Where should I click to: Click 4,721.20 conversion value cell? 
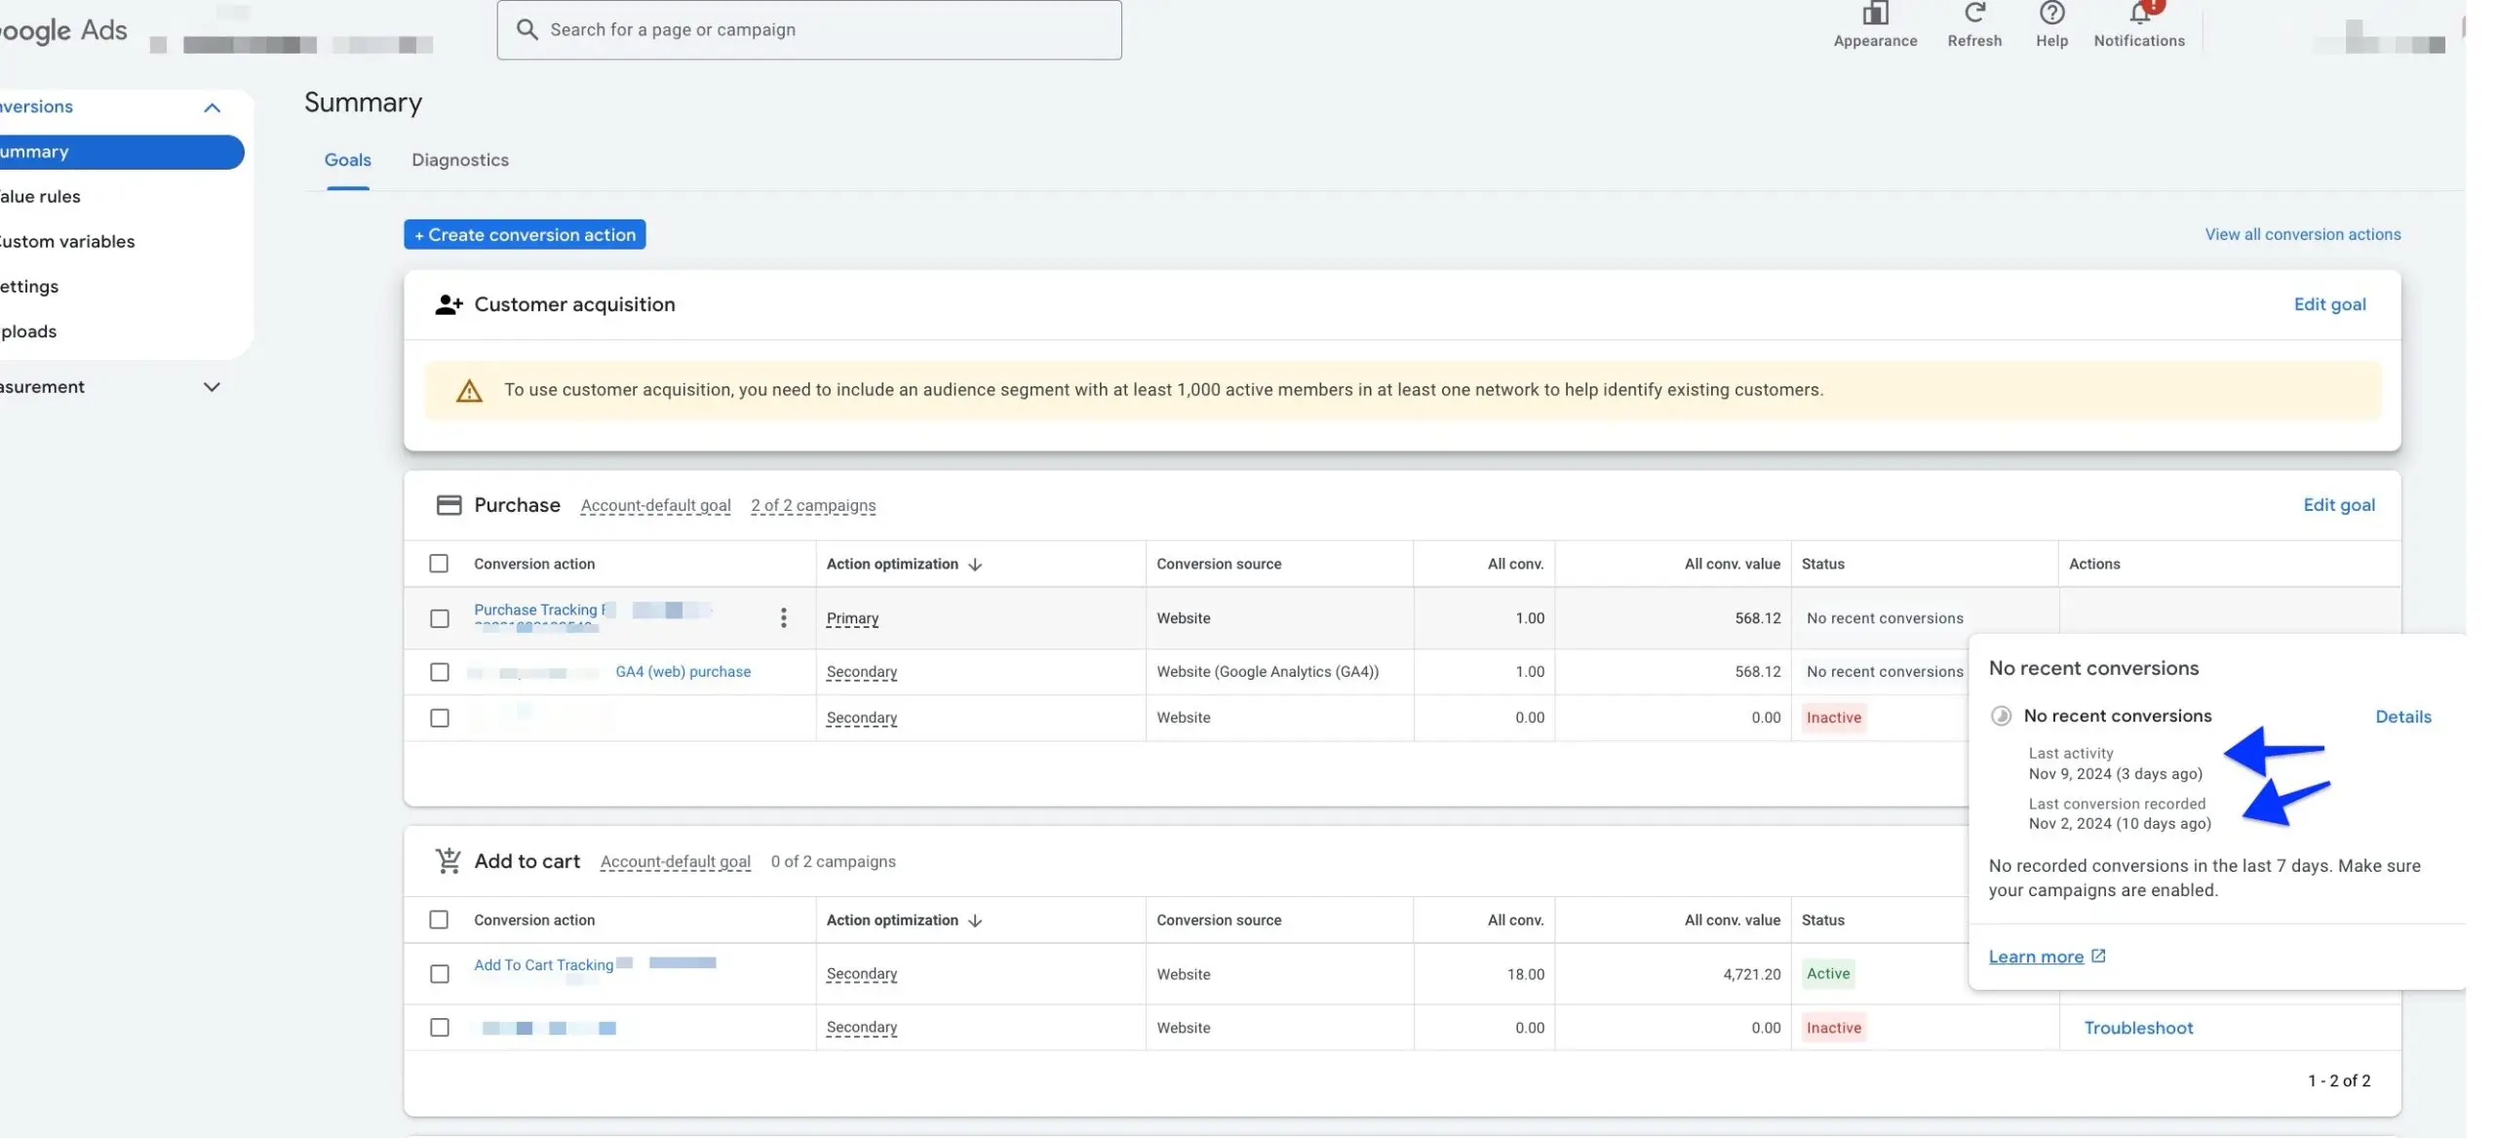(1751, 974)
